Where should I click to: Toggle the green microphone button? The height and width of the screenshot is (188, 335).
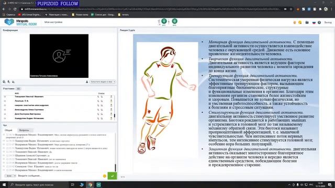pyautogui.click(x=164, y=21)
